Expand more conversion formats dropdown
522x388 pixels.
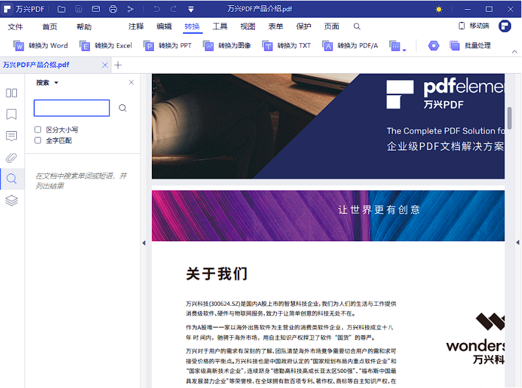(x=398, y=46)
